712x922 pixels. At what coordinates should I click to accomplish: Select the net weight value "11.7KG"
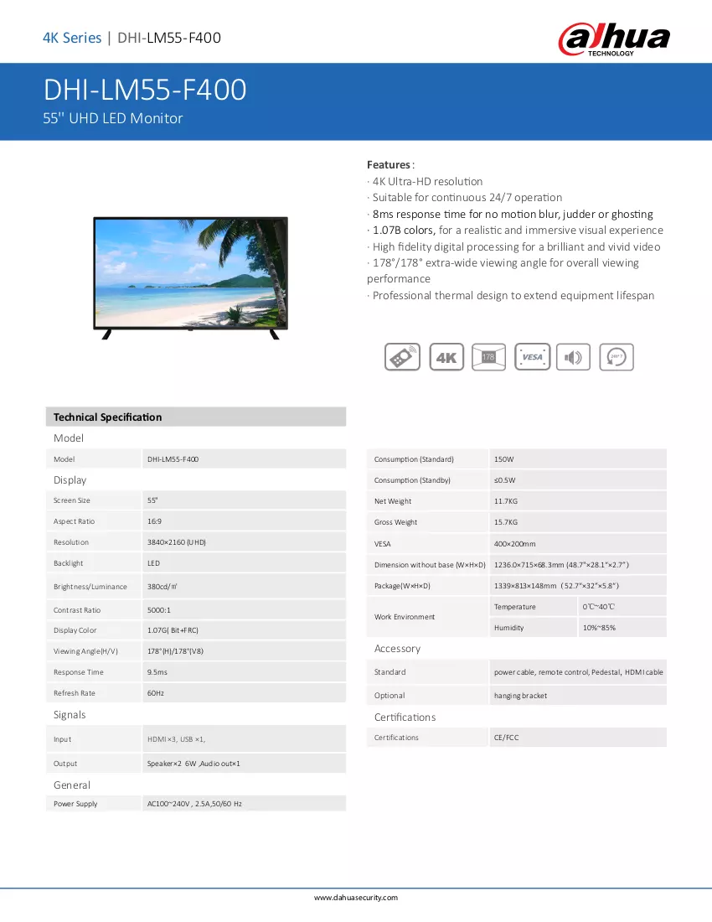[x=506, y=501]
